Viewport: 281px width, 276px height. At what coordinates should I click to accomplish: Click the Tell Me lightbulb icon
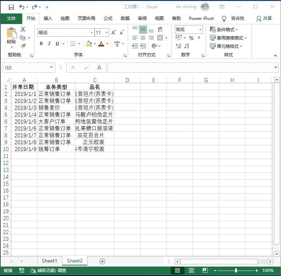pos(224,19)
